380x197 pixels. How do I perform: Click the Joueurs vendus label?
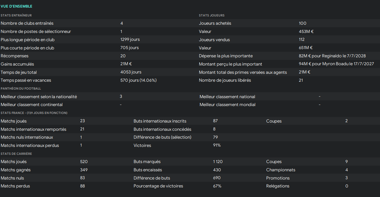214,40
